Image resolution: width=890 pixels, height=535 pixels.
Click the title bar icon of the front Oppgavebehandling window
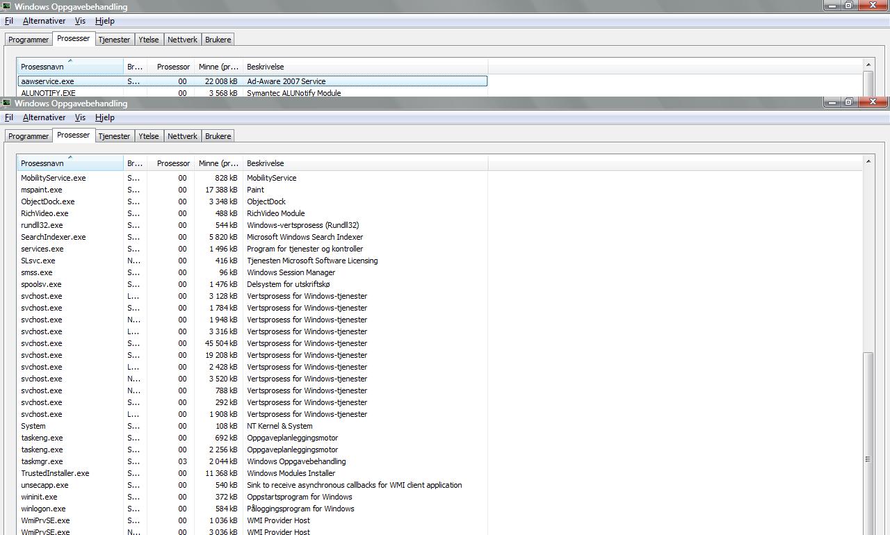[x=6, y=103]
